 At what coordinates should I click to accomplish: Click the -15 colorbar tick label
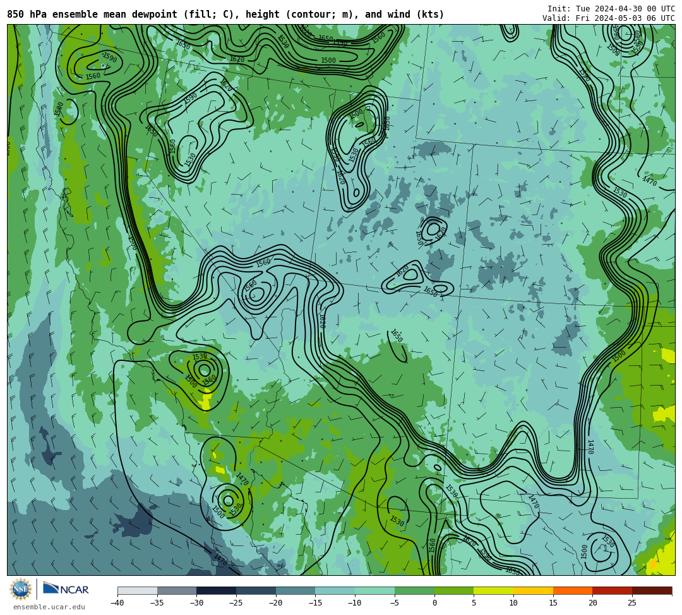pos(315,603)
